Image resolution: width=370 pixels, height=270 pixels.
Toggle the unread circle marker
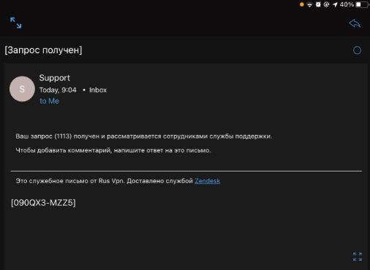357,50
